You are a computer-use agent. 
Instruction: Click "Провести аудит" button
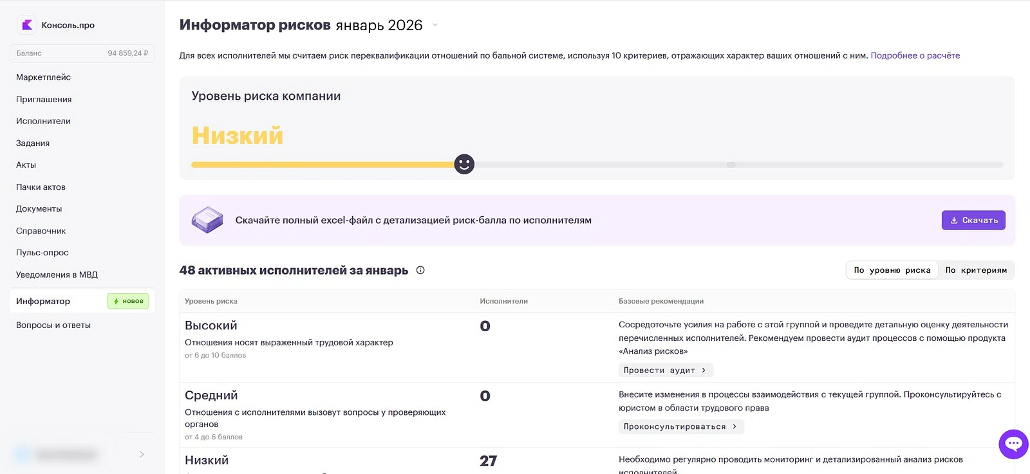coord(665,370)
